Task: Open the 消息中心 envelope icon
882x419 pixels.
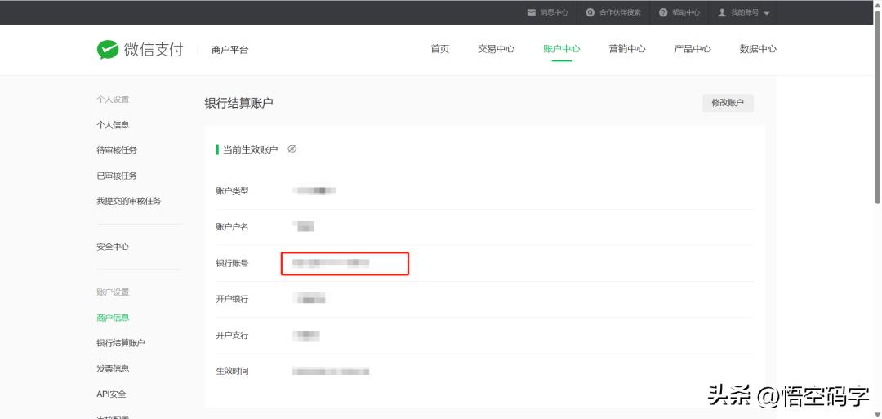Action: pos(532,12)
